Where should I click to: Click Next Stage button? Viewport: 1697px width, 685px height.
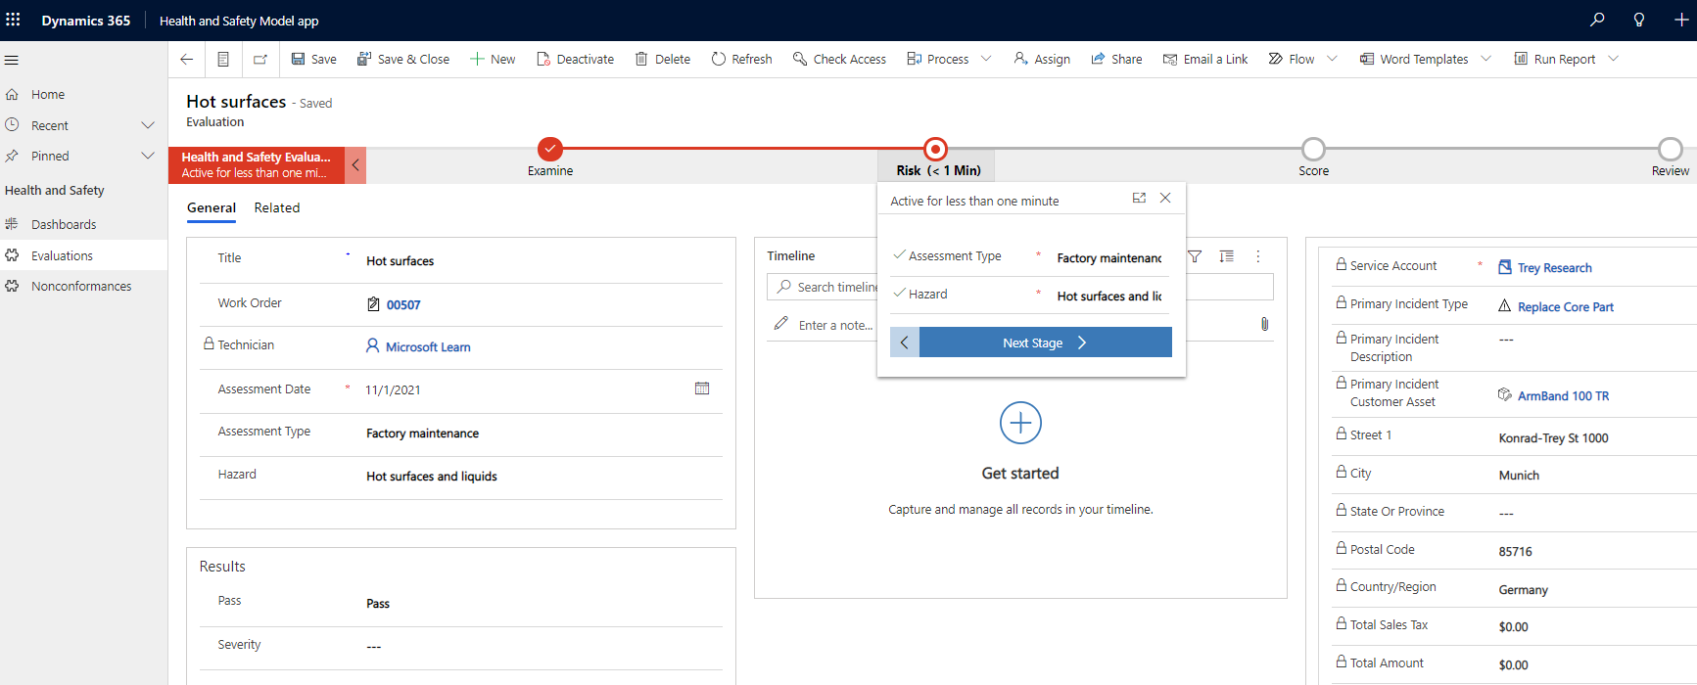[1045, 342]
